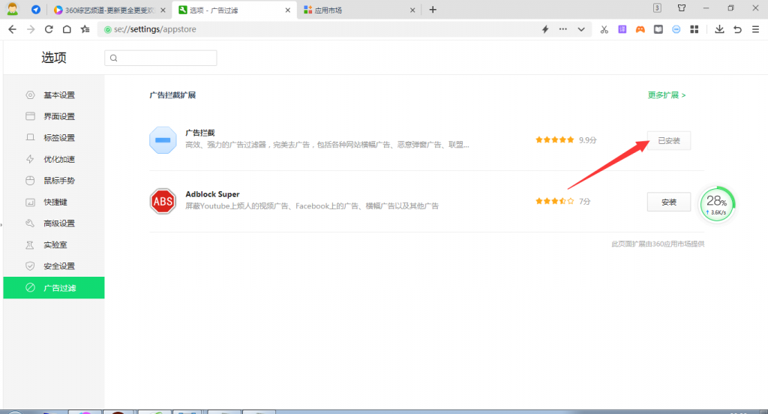The height and width of the screenshot is (414, 768).
Task: Click the settings search box
Action: (160, 58)
